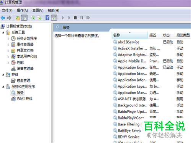Click the Back arrow toolbar icon

tap(3, 18)
